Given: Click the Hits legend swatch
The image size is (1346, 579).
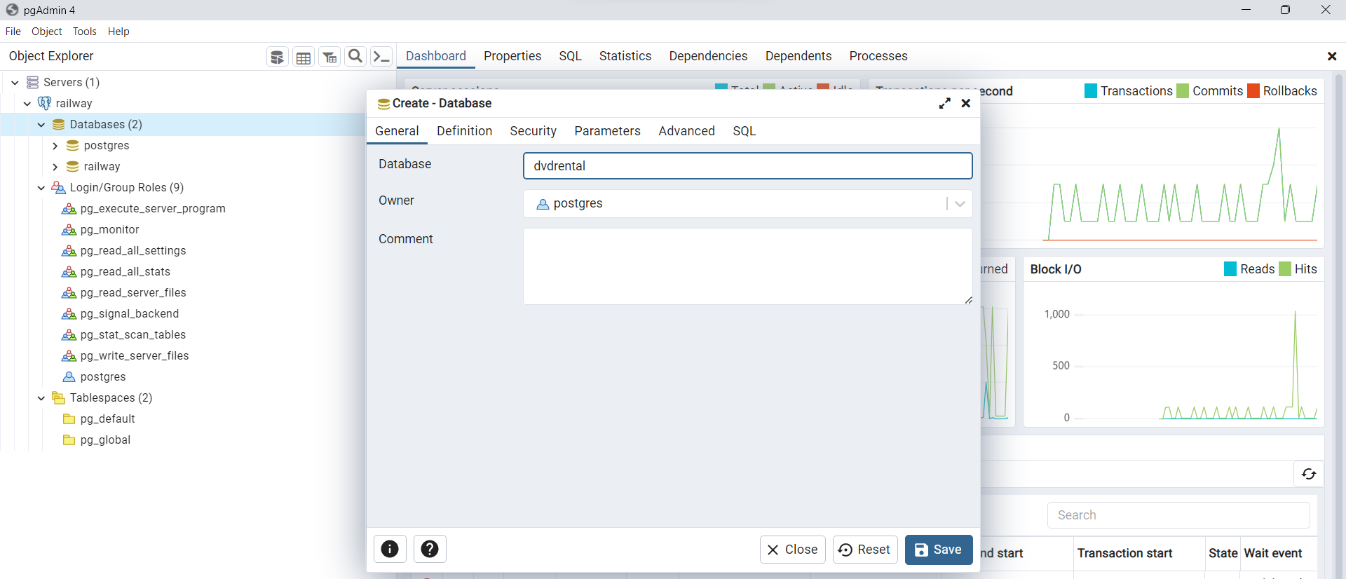Looking at the screenshot, I should (1285, 269).
